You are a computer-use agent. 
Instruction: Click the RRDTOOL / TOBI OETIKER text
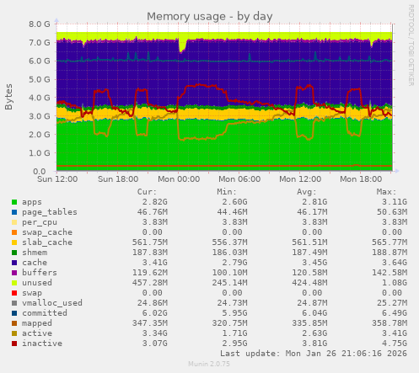(x=411, y=45)
